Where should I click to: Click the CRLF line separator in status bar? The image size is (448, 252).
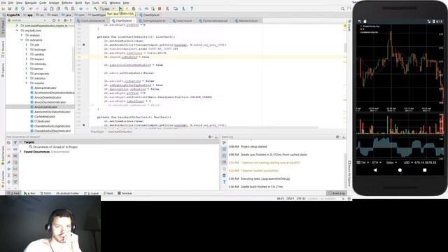290,199
